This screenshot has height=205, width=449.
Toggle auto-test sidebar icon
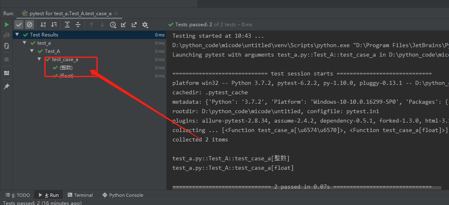(x=6, y=46)
